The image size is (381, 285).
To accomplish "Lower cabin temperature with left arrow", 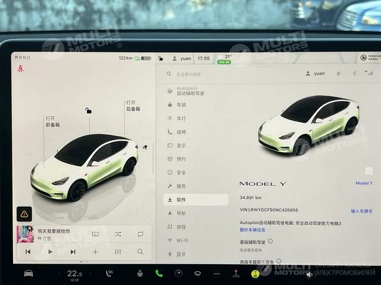I will tap(58, 274).
